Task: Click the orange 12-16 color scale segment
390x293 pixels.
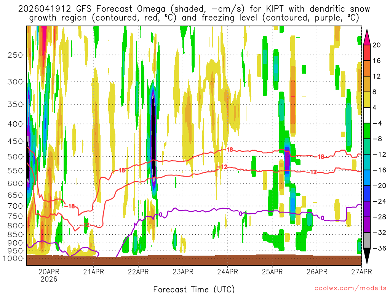Action: [x=367, y=69]
